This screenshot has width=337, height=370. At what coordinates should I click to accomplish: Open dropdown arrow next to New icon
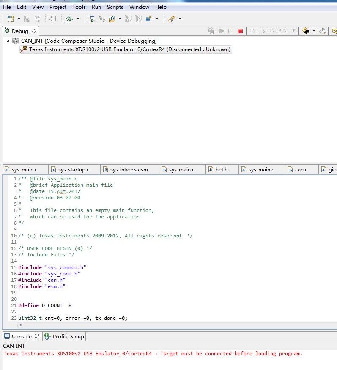click(19, 19)
